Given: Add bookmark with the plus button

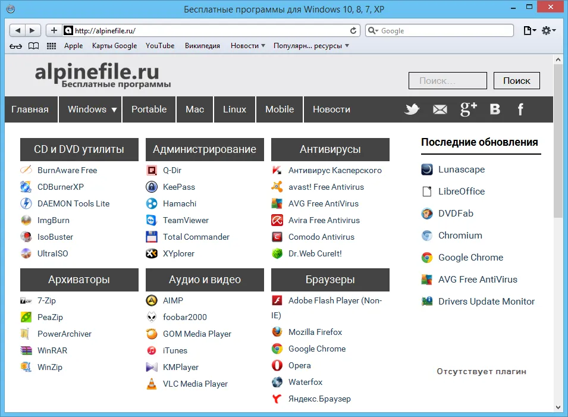Looking at the screenshot, I should click(54, 30).
